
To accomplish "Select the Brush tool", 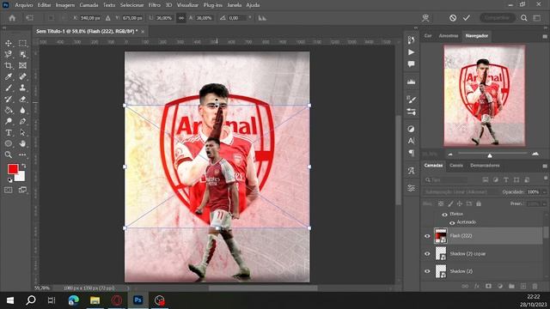I will pos(9,88).
